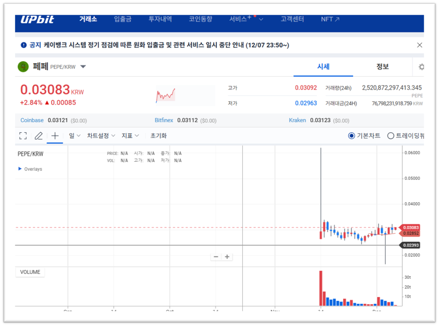Click the VOLUME label button
Image resolution: width=439 pixels, height=326 pixels.
(x=30, y=272)
